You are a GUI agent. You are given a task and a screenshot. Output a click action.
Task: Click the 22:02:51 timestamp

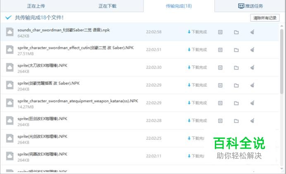click(x=154, y=50)
